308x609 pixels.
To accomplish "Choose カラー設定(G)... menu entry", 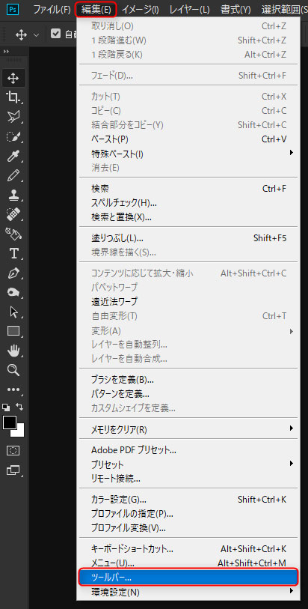I will pyautogui.click(x=188, y=500).
